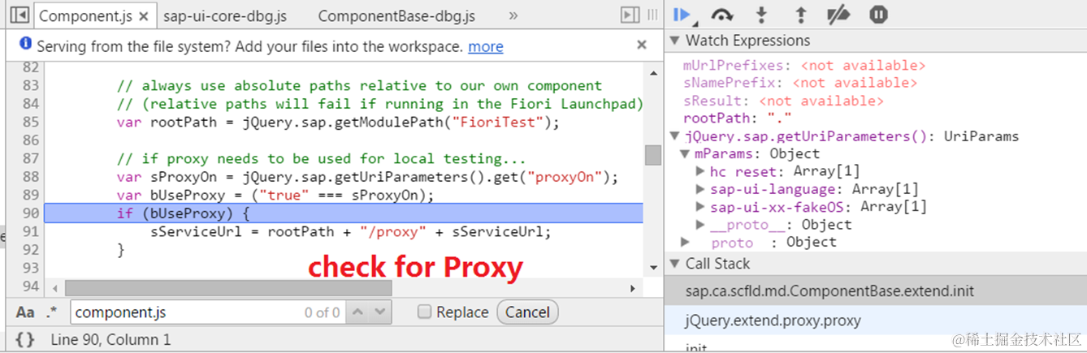Toggle case sensitive search Aa
The image size is (1087, 353).
25,312
